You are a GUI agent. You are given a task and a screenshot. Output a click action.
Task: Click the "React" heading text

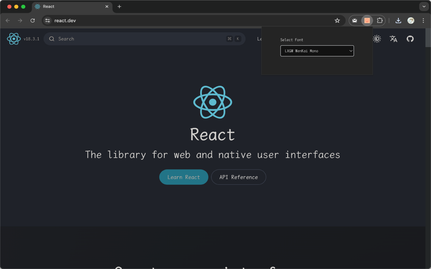pyautogui.click(x=212, y=134)
